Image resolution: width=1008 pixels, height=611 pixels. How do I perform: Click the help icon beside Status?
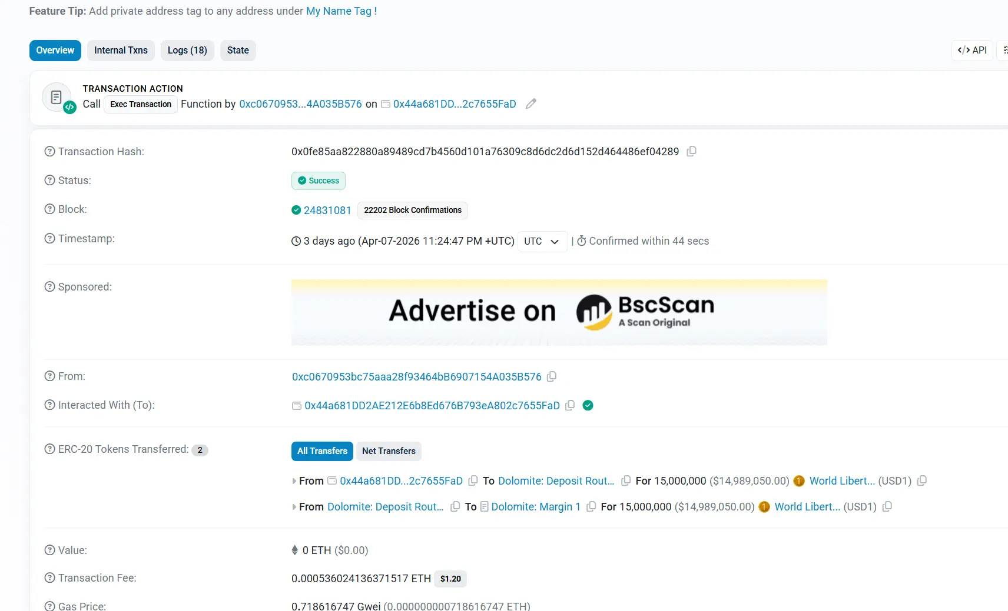click(50, 181)
